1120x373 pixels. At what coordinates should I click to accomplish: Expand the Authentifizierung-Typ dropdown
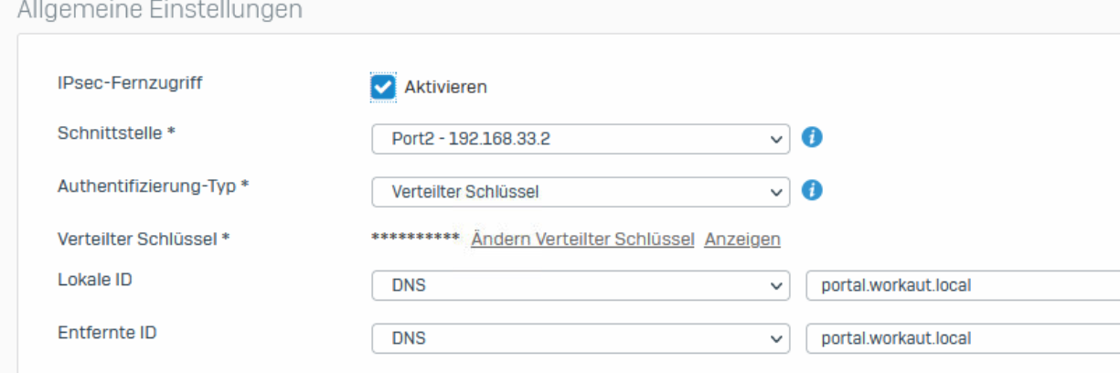[x=580, y=192]
